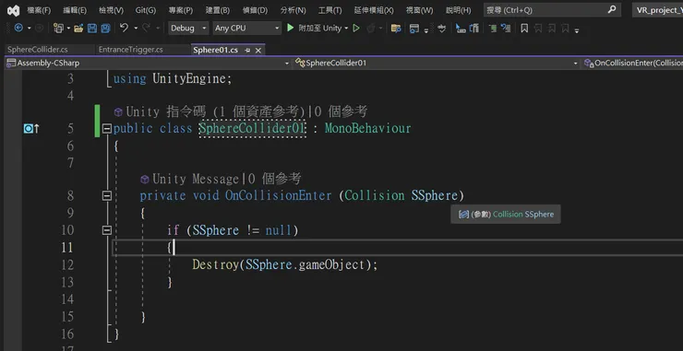The width and height of the screenshot is (683, 351).
Task: Open the Project (P) menu
Action: pos(181,10)
